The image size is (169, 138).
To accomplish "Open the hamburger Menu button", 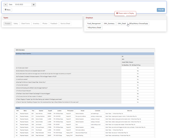I will (7, 10).
